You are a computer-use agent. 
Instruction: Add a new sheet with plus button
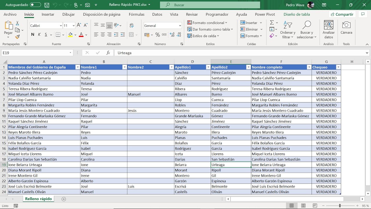(64, 199)
